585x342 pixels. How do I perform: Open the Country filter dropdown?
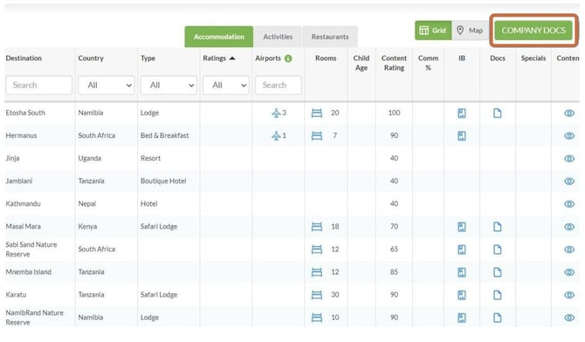coord(107,85)
